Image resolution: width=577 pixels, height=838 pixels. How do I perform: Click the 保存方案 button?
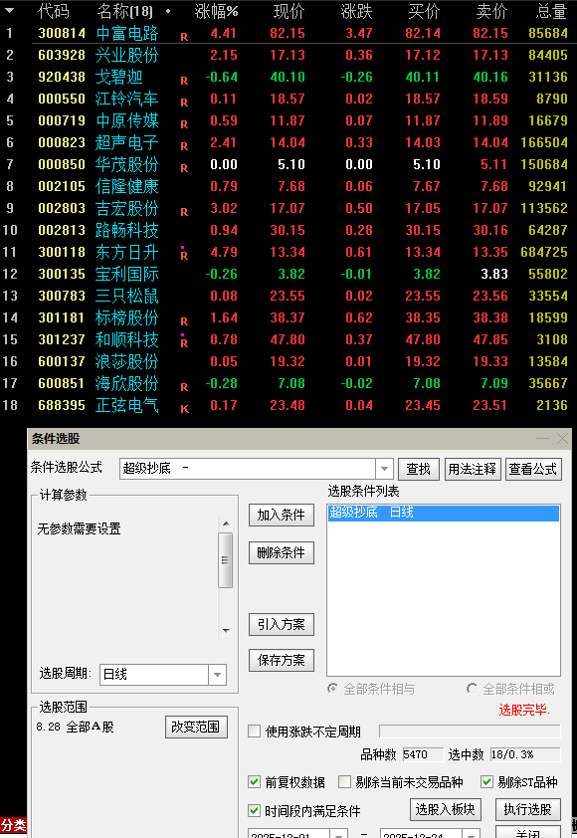click(x=281, y=660)
